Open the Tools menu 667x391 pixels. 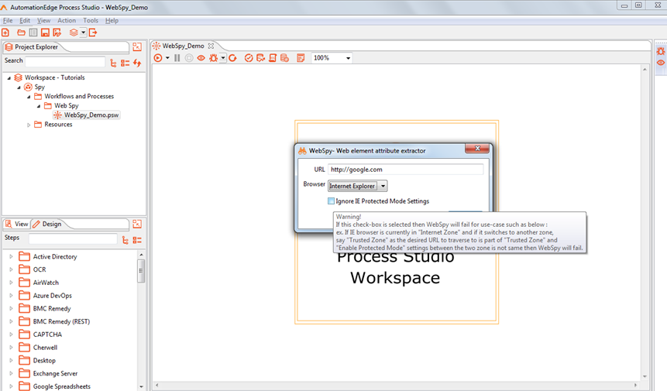pyautogui.click(x=91, y=20)
